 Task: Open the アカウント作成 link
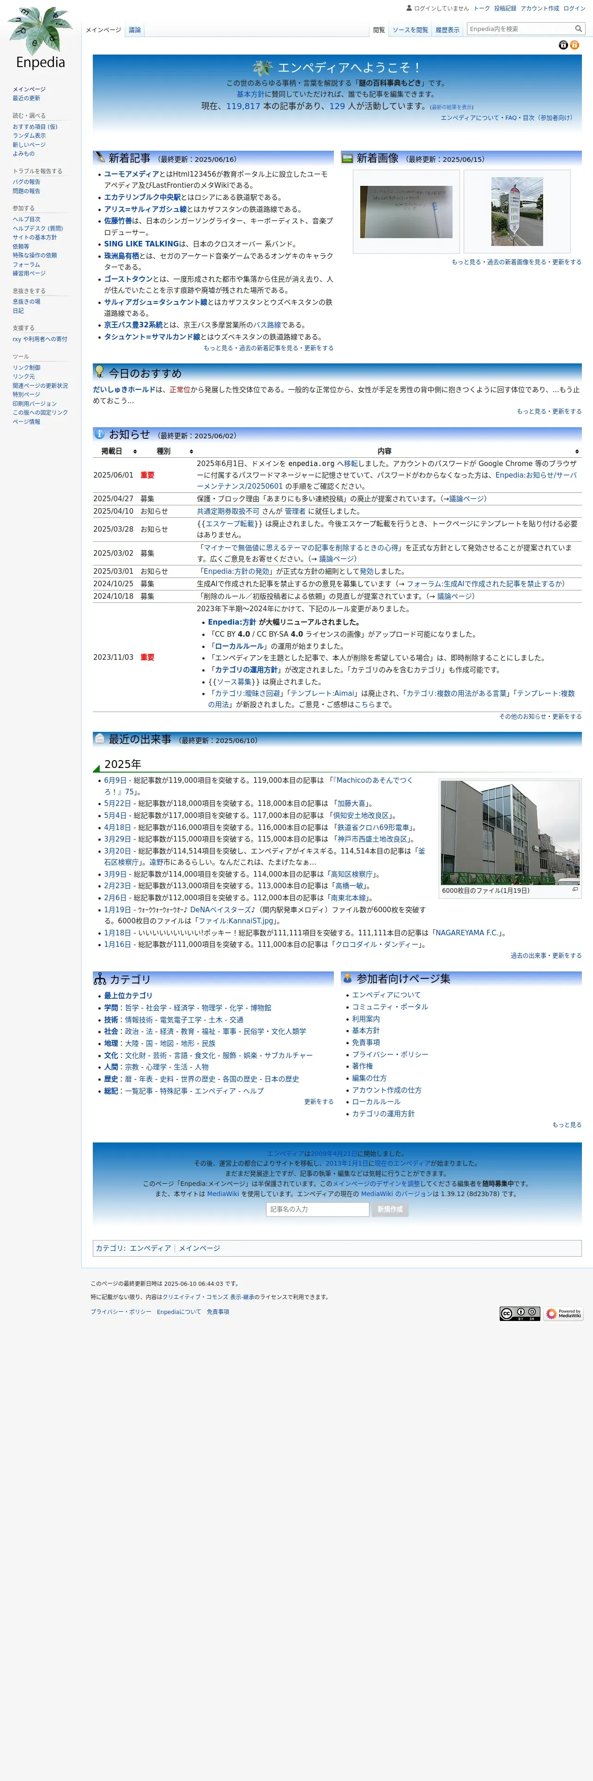540,8
